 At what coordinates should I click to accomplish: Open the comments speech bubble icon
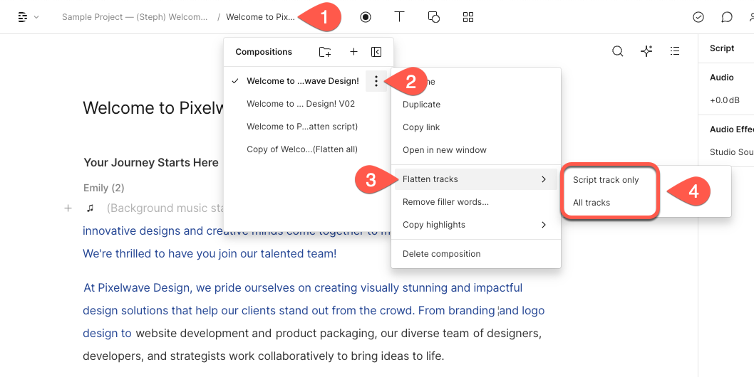(x=727, y=17)
